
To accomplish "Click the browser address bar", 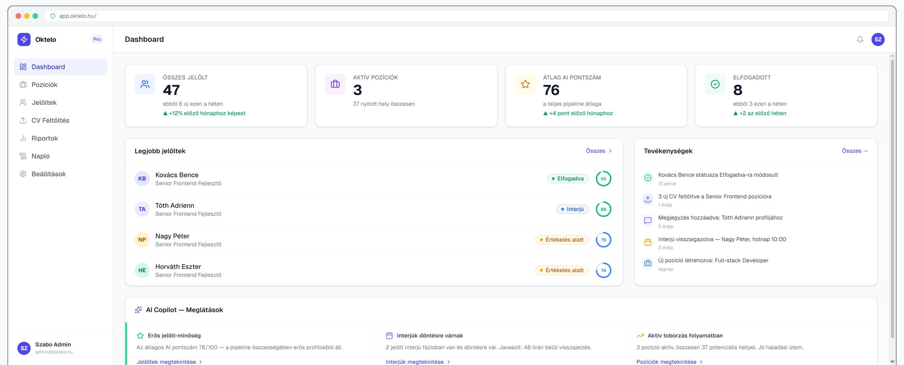I will 459,16.
